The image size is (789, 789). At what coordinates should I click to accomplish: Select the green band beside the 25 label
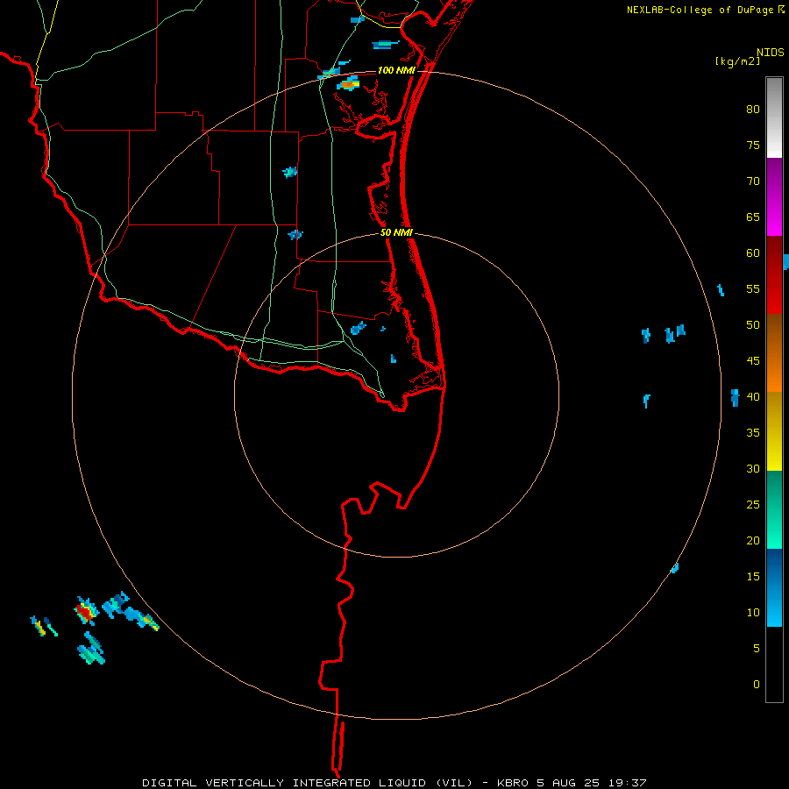tap(774, 509)
